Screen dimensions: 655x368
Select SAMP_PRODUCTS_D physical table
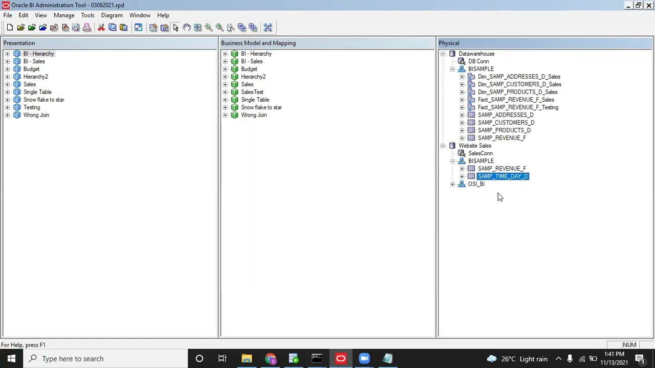(504, 130)
